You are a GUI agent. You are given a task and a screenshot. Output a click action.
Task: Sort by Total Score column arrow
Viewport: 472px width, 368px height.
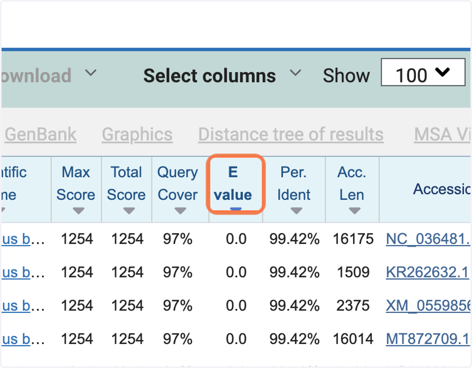click(129, 211)
